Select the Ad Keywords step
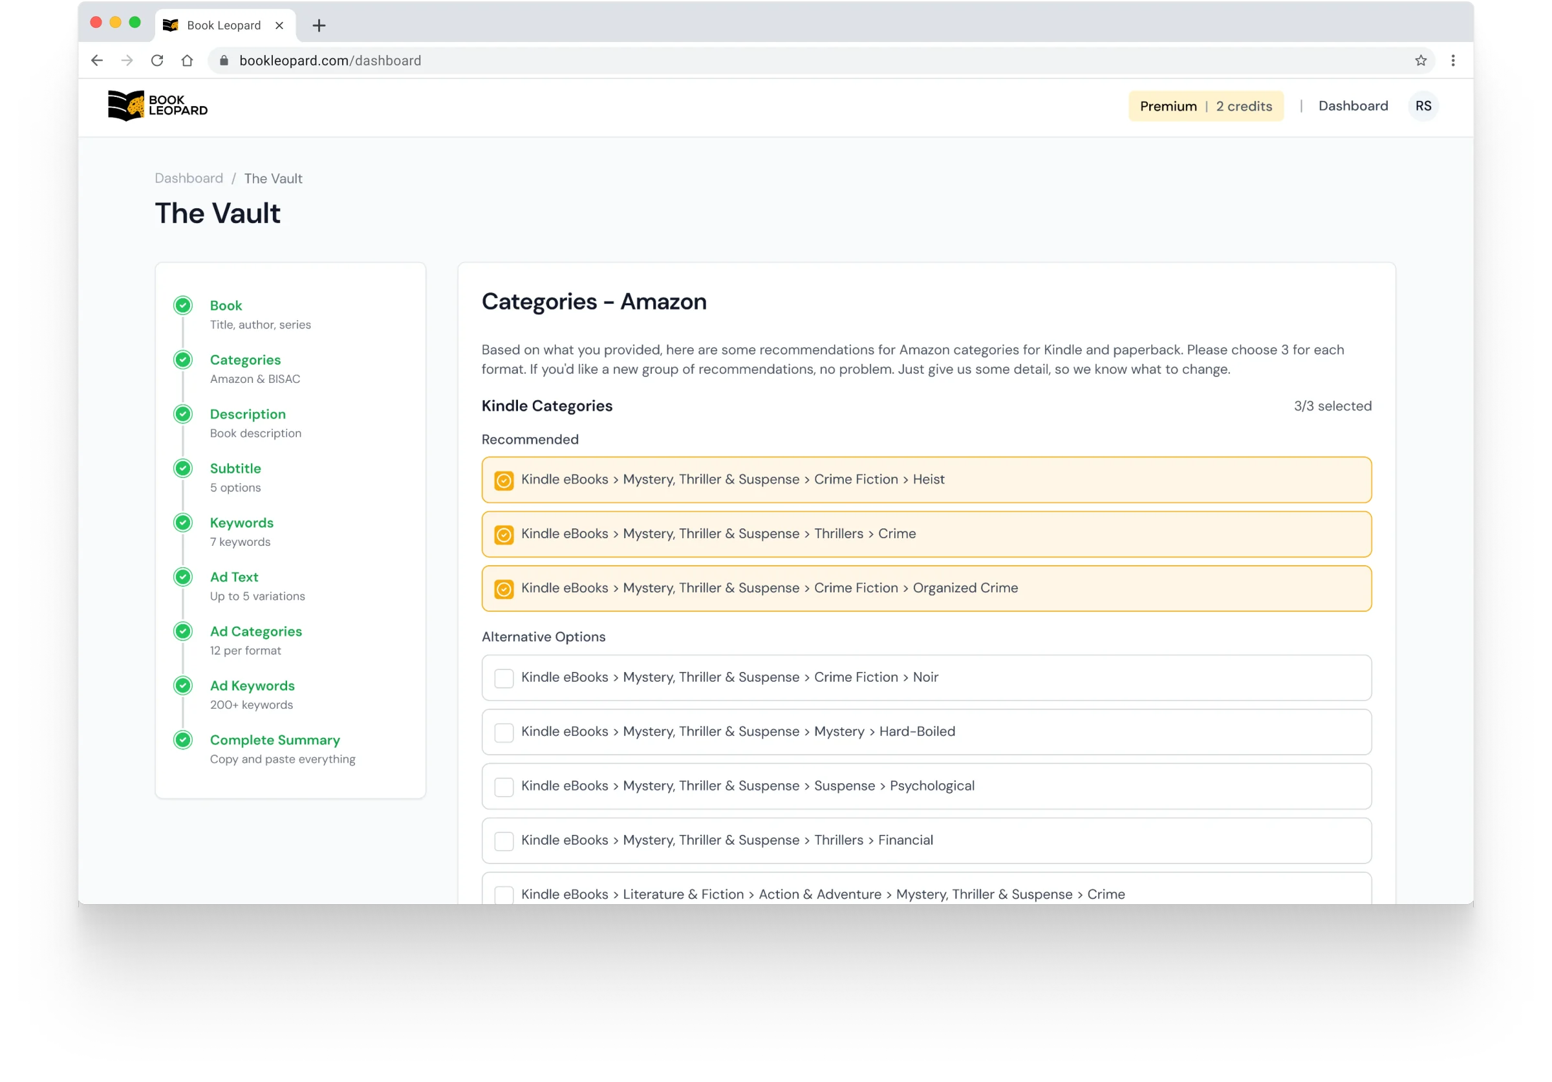 tap(252, 686)
